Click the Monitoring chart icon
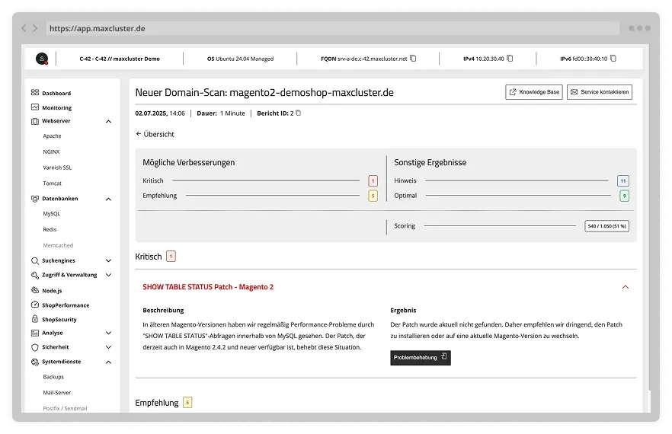Image resolution: width=672 pixels, height=434 pixels. (35, 107)
